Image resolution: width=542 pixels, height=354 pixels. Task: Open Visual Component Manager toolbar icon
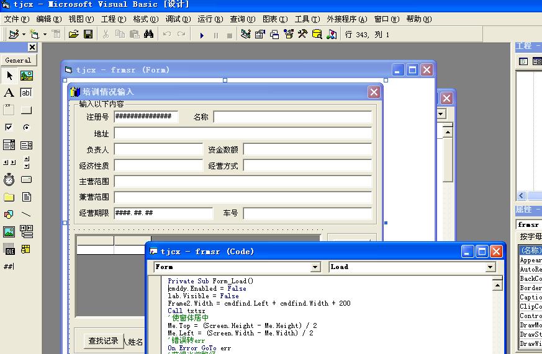pos(332,34)
